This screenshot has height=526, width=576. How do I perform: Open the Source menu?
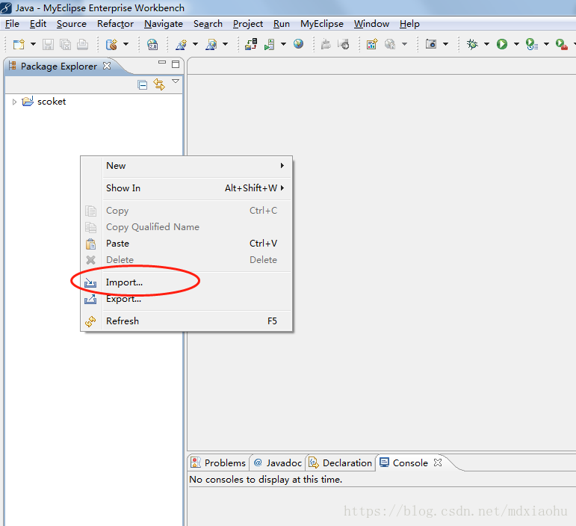point(72,24)
